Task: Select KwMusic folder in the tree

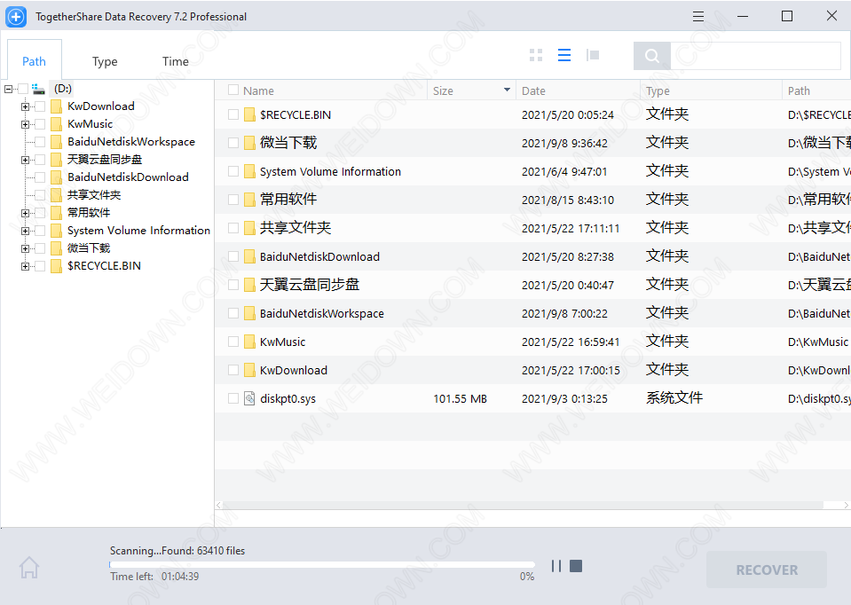Action: [x=91, y=123]
